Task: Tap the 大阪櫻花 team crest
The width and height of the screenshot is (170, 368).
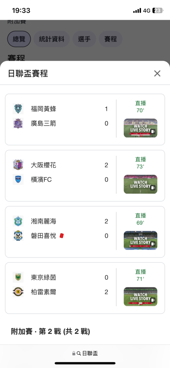Action: pos(18,165)
